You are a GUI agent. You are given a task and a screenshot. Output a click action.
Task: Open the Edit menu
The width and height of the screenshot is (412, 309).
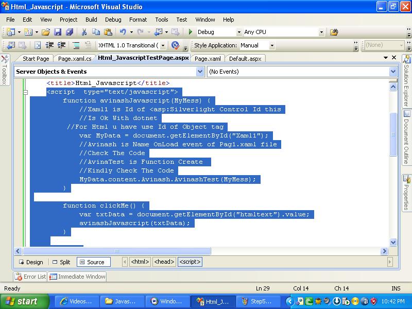click(27, 20)
